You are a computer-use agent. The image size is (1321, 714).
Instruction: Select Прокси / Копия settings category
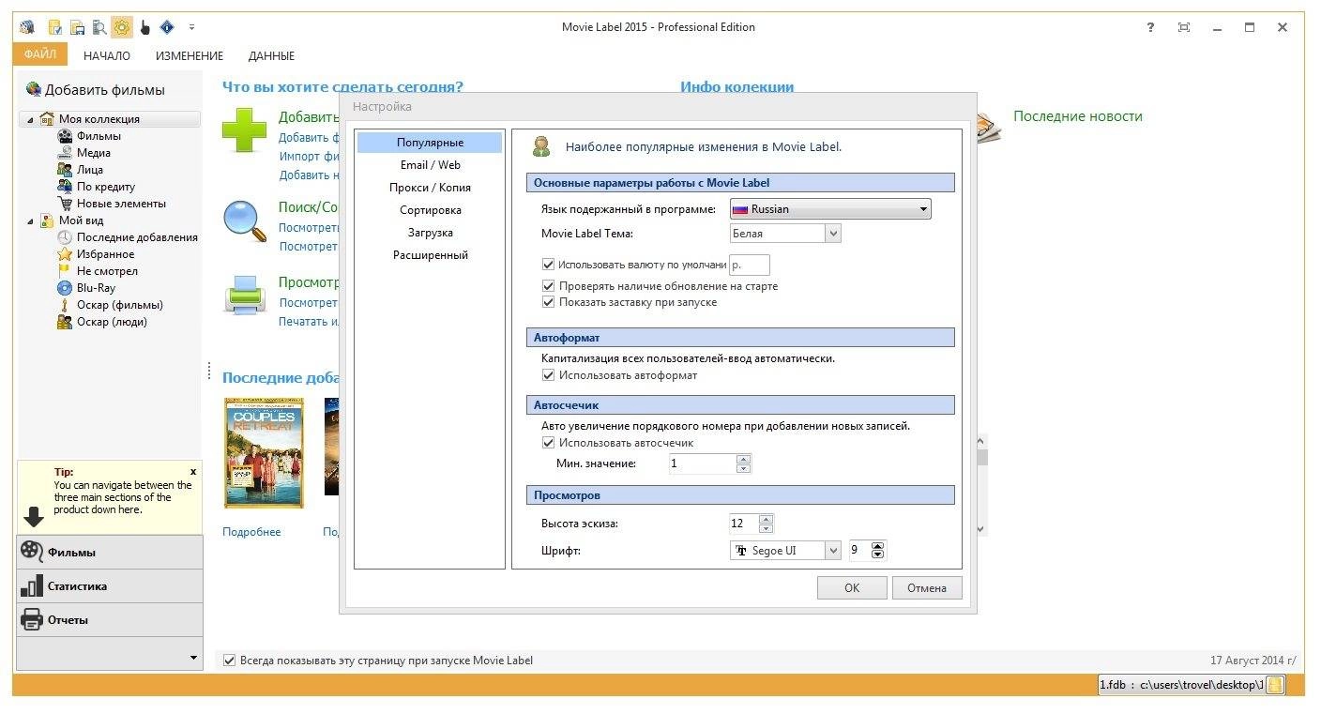(430, 188)
